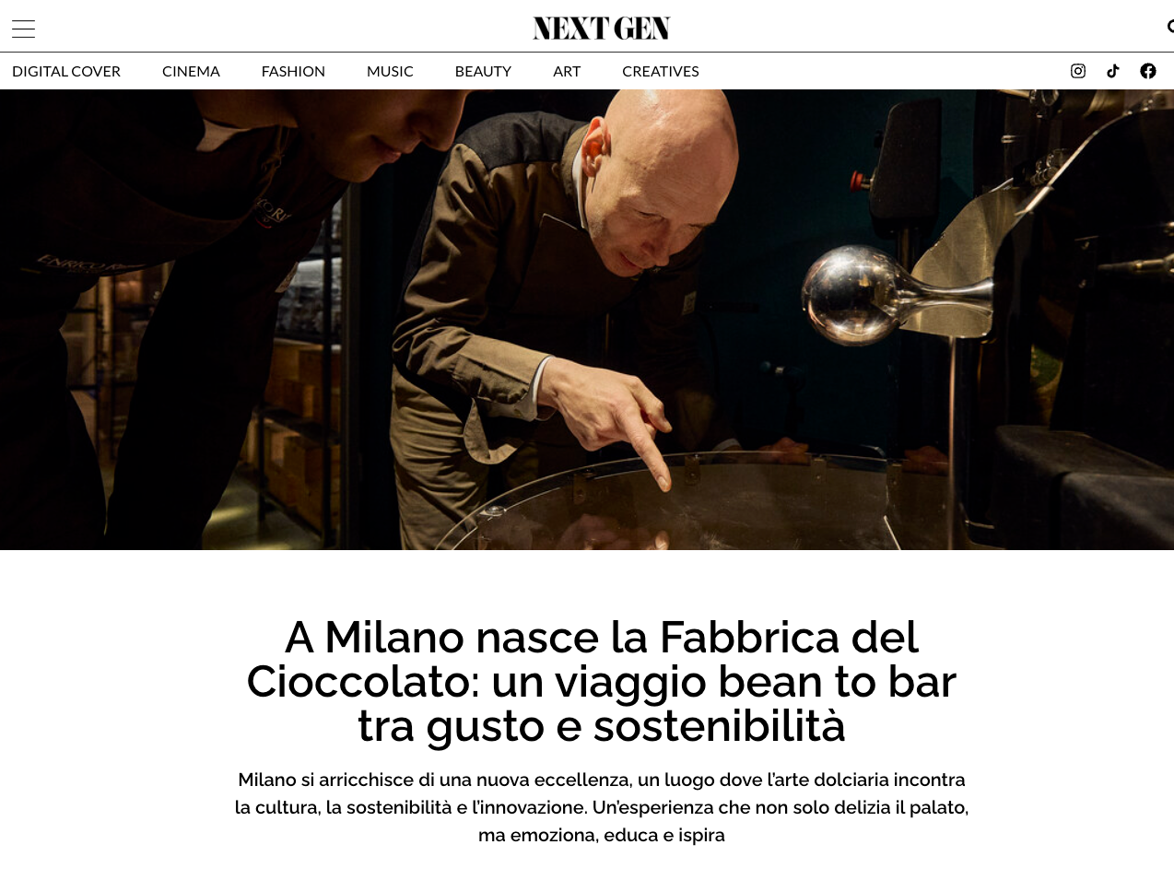Open the Facebook page icon

[1148, 71]
